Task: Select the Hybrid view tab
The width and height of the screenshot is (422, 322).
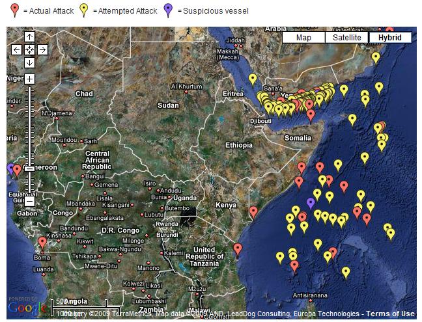Action: tap(390, 37)
